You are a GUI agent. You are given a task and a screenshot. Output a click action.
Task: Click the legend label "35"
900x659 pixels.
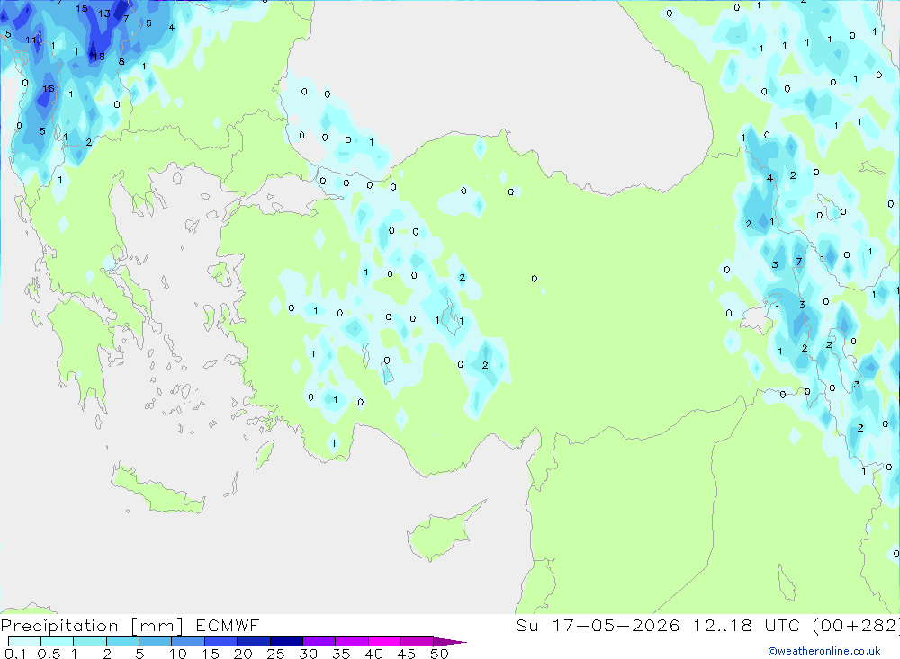341,654
